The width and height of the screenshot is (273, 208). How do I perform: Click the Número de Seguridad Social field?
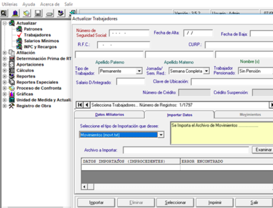tap(129, 33)
